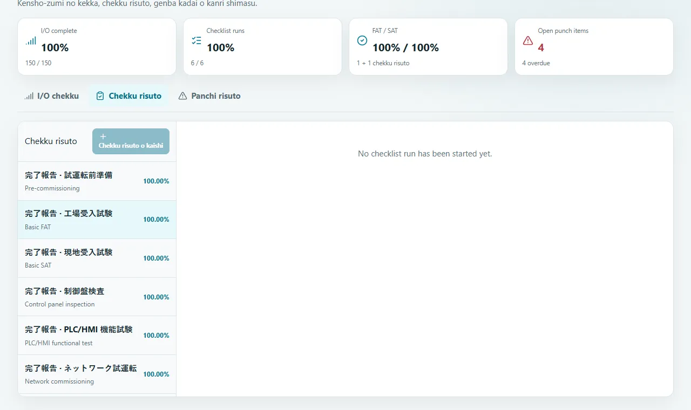Screen dimensions: 691x410
Task: Click the 6 / 6 checklist count
Action: (x=197, y=63)
